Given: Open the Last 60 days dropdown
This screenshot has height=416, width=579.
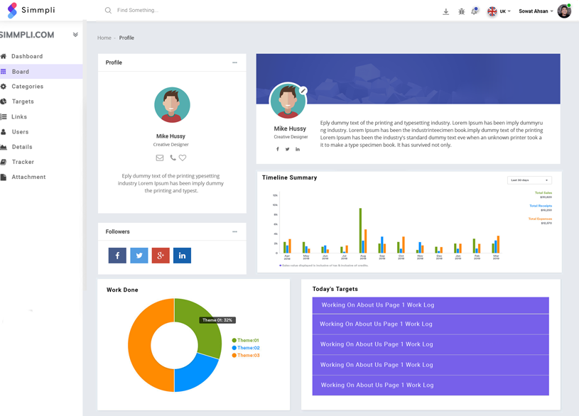Looking at the screenshot, I should coord(529,180).
